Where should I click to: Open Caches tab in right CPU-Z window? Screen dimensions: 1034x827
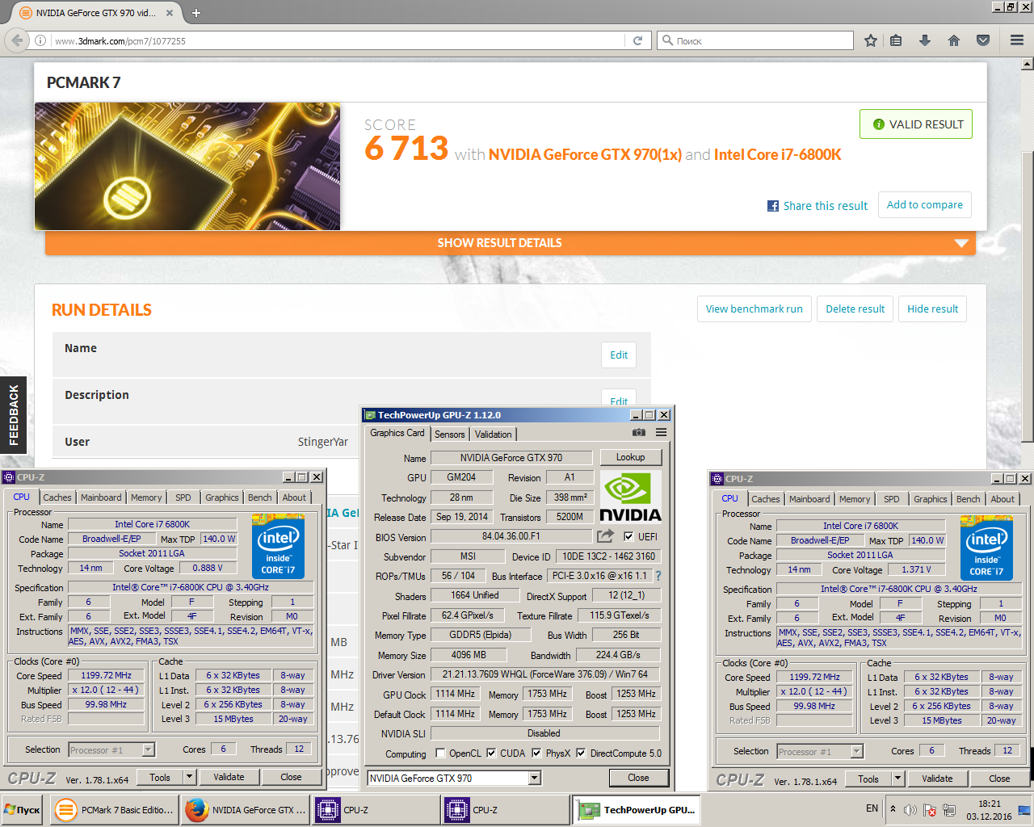tap(766, 499)
